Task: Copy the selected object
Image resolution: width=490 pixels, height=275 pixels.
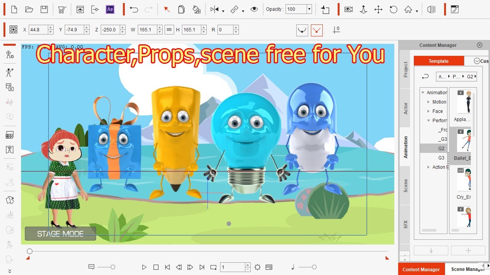Action: click(x=182, y=10)
